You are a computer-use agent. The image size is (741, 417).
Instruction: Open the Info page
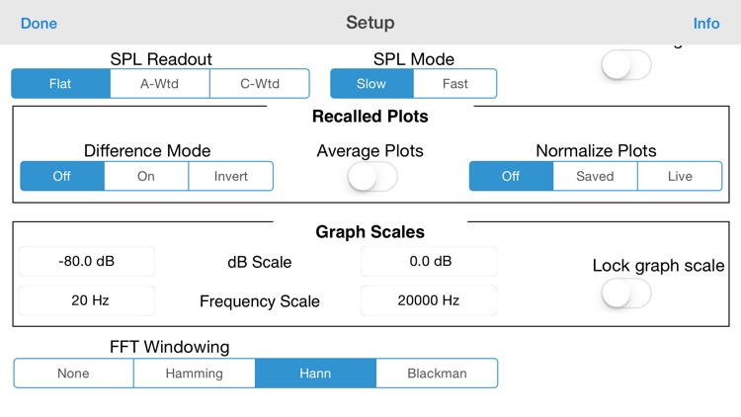point(706,23)
